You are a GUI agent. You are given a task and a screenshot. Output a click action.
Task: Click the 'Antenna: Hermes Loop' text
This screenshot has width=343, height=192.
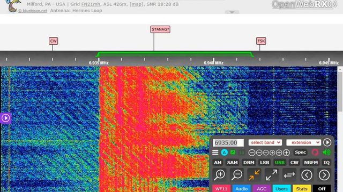tap(76, 11)
